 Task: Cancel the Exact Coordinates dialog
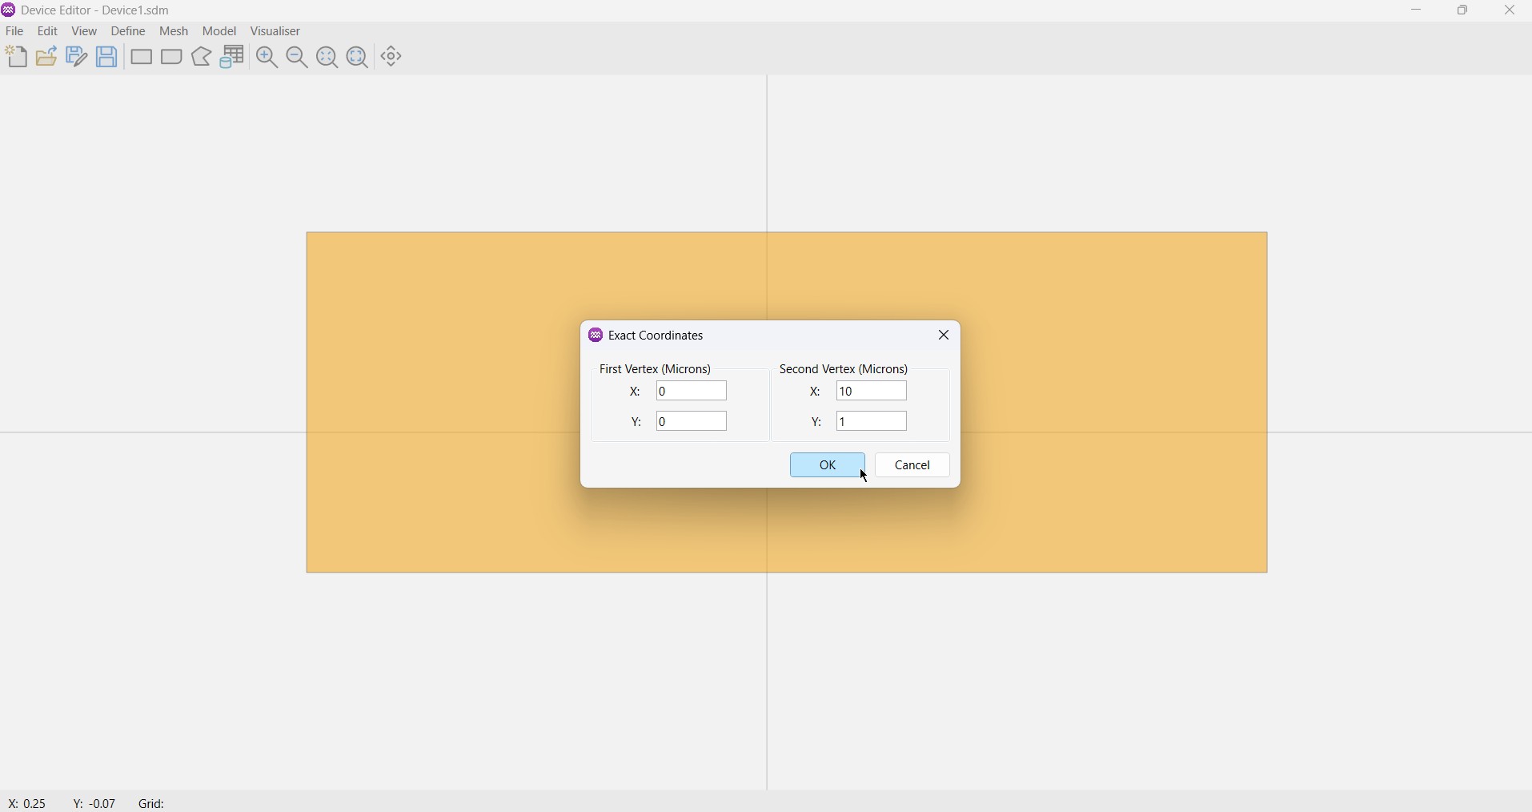pos(912,465)
